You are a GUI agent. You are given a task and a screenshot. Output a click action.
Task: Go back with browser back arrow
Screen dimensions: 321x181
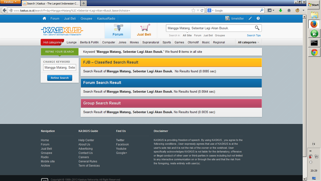(5, 11)
